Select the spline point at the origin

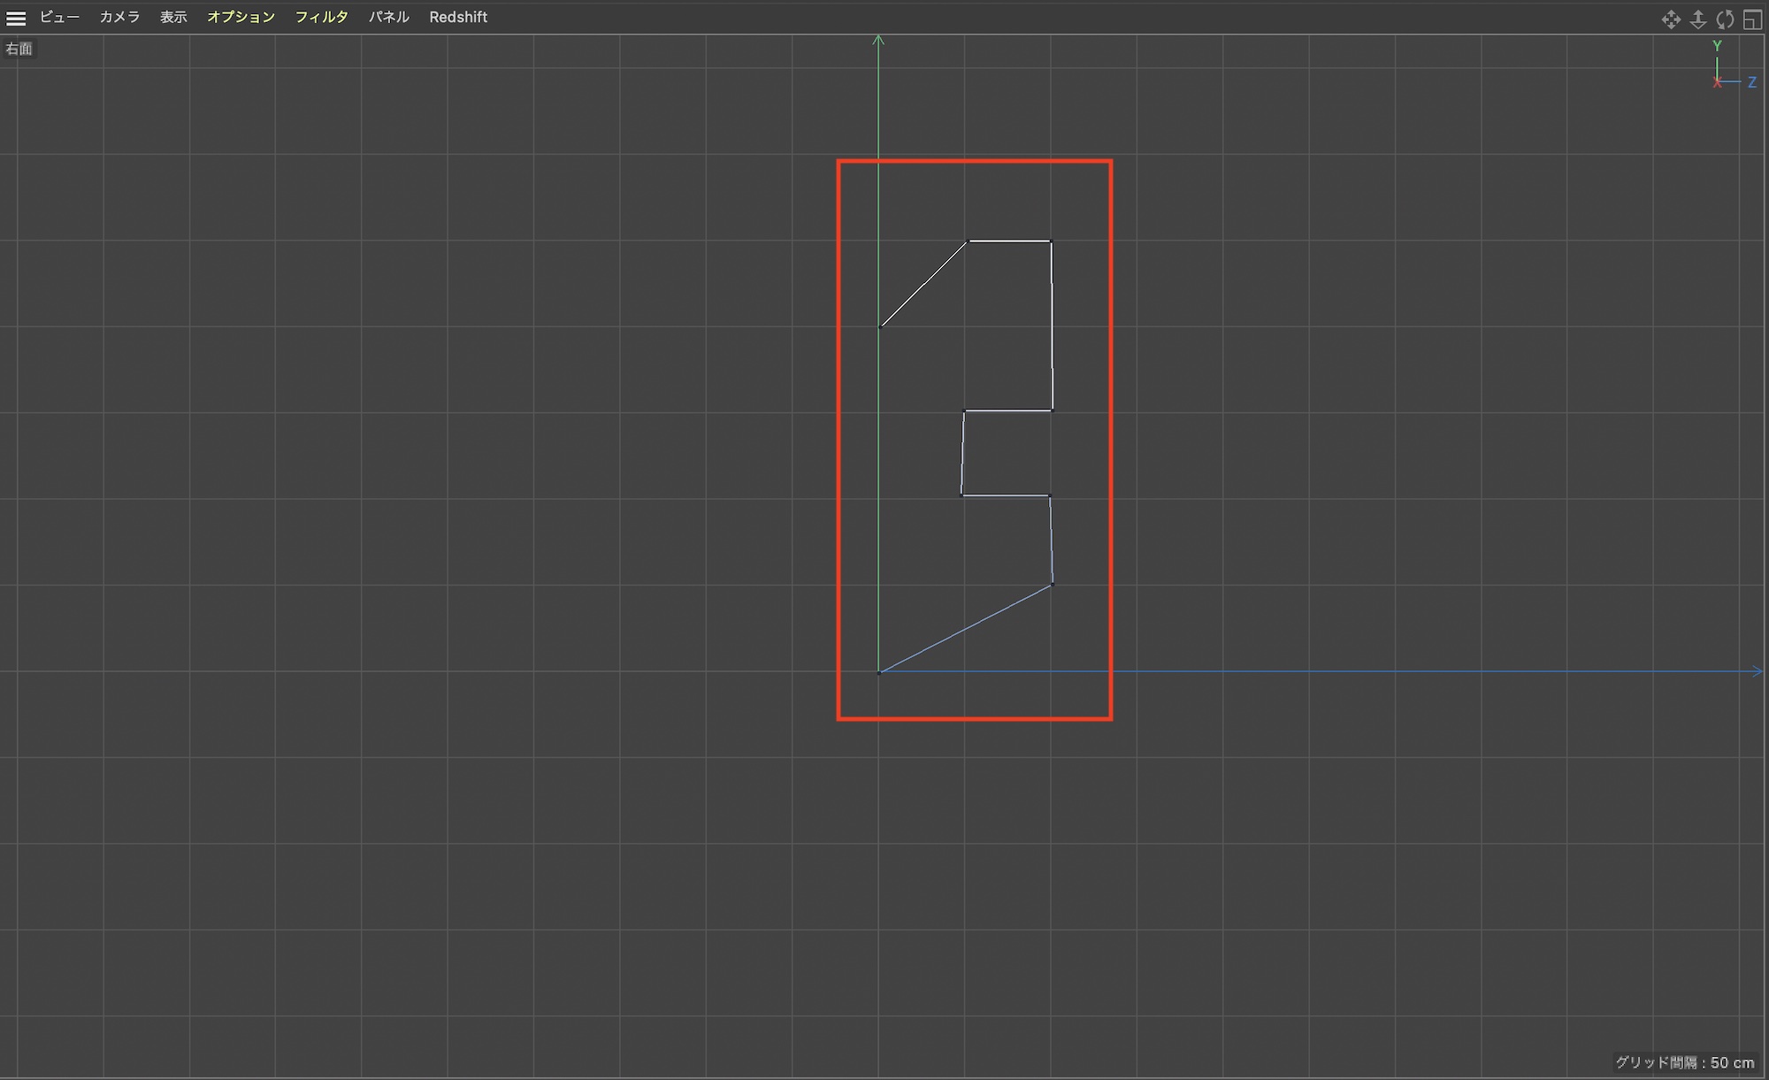pos(879,672)
